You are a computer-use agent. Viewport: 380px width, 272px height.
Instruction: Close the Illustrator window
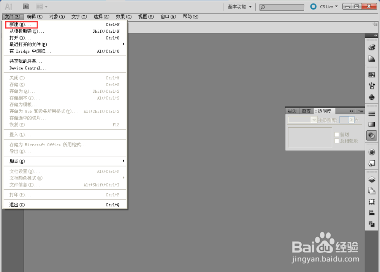[369, 6]
